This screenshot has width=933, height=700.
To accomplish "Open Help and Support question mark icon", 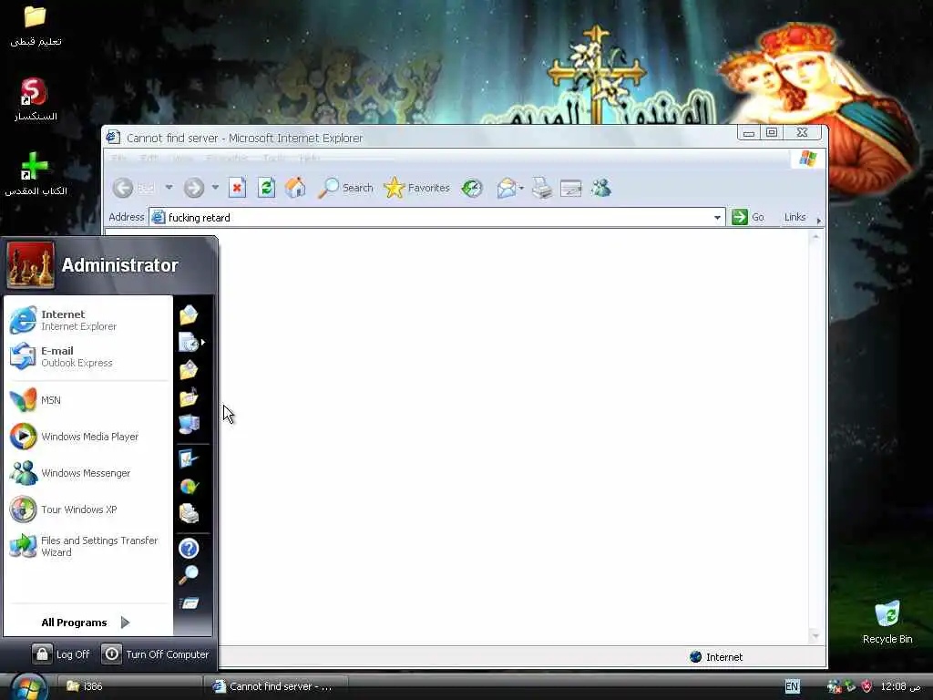I will pyautogui.click(x=189, y=548).
